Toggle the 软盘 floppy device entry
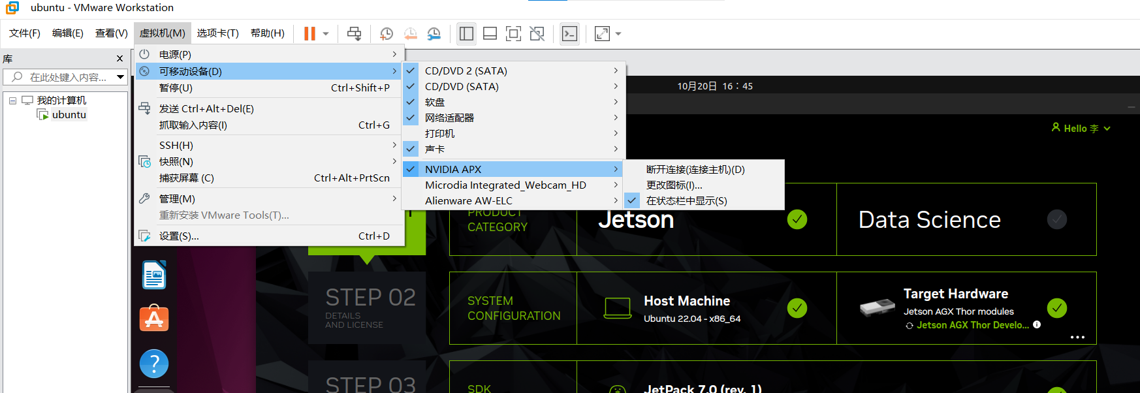The width and height of the screenshot is (1140, 393). coord(513,102)
